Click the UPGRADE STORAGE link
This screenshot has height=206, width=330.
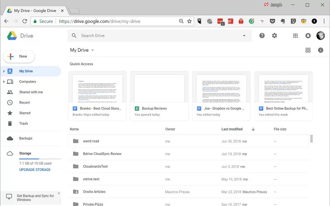click(35, 170)
